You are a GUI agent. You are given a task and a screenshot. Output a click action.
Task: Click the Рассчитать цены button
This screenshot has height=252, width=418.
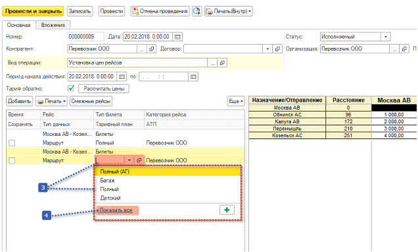tap(104, 89)
